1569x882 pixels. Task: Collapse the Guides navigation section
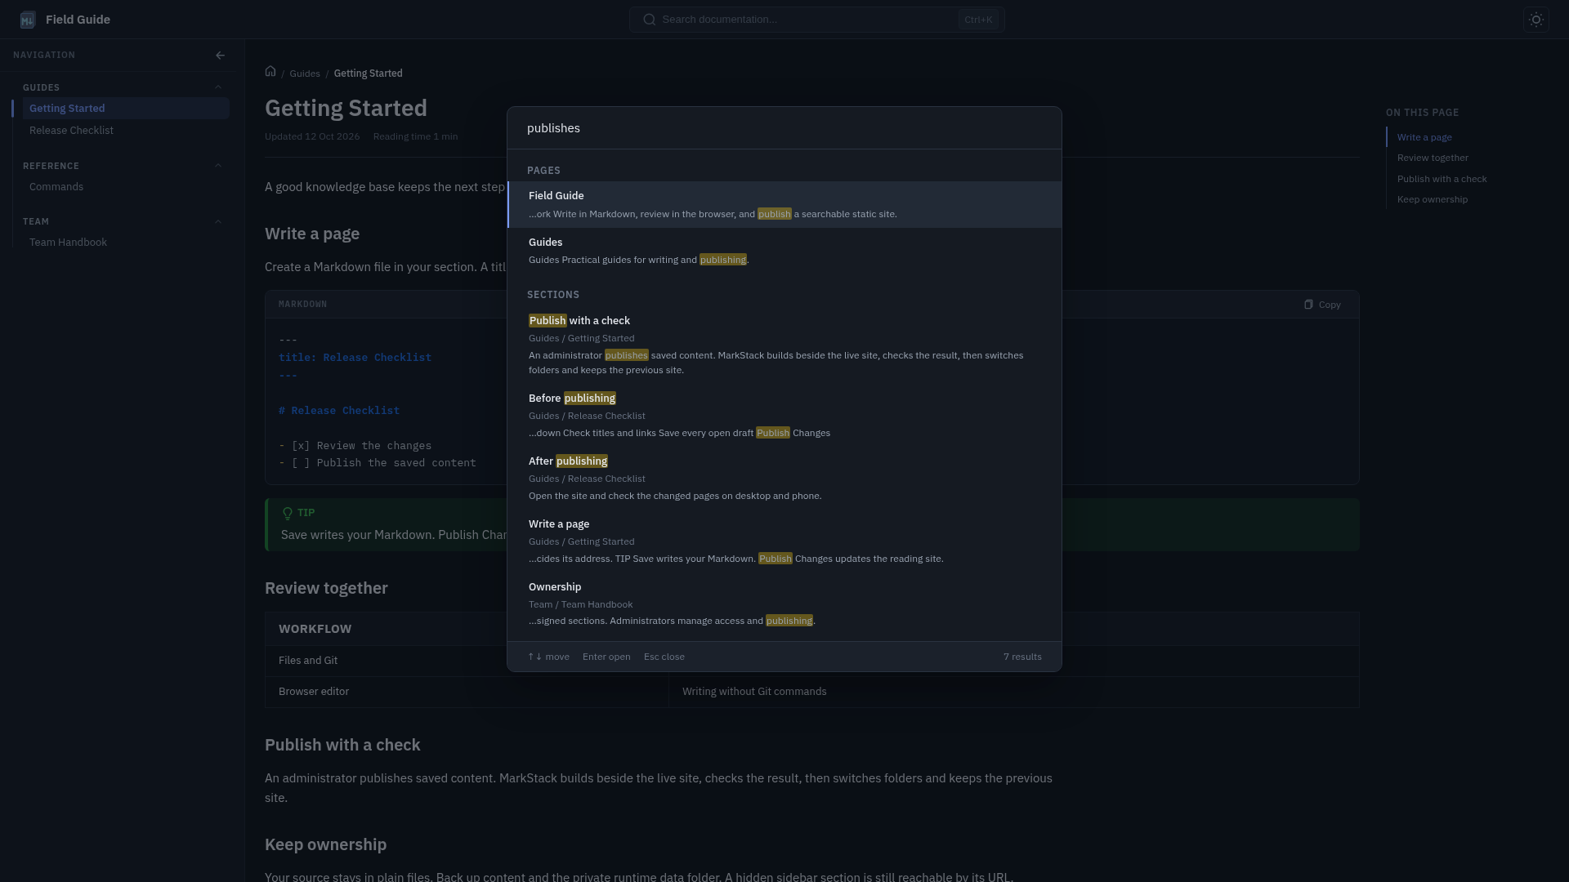click(218, 87)
